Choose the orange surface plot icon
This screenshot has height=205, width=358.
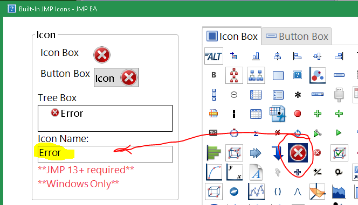tap(318, 192)
